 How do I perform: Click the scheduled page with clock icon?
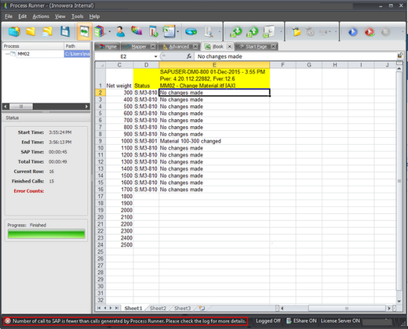click(x=269, y=32)
